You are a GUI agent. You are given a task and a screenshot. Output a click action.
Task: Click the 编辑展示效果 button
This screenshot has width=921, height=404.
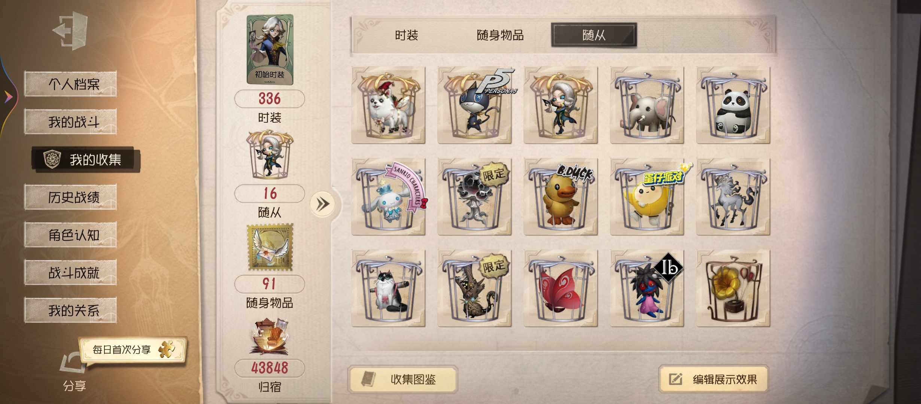(714, 379)
